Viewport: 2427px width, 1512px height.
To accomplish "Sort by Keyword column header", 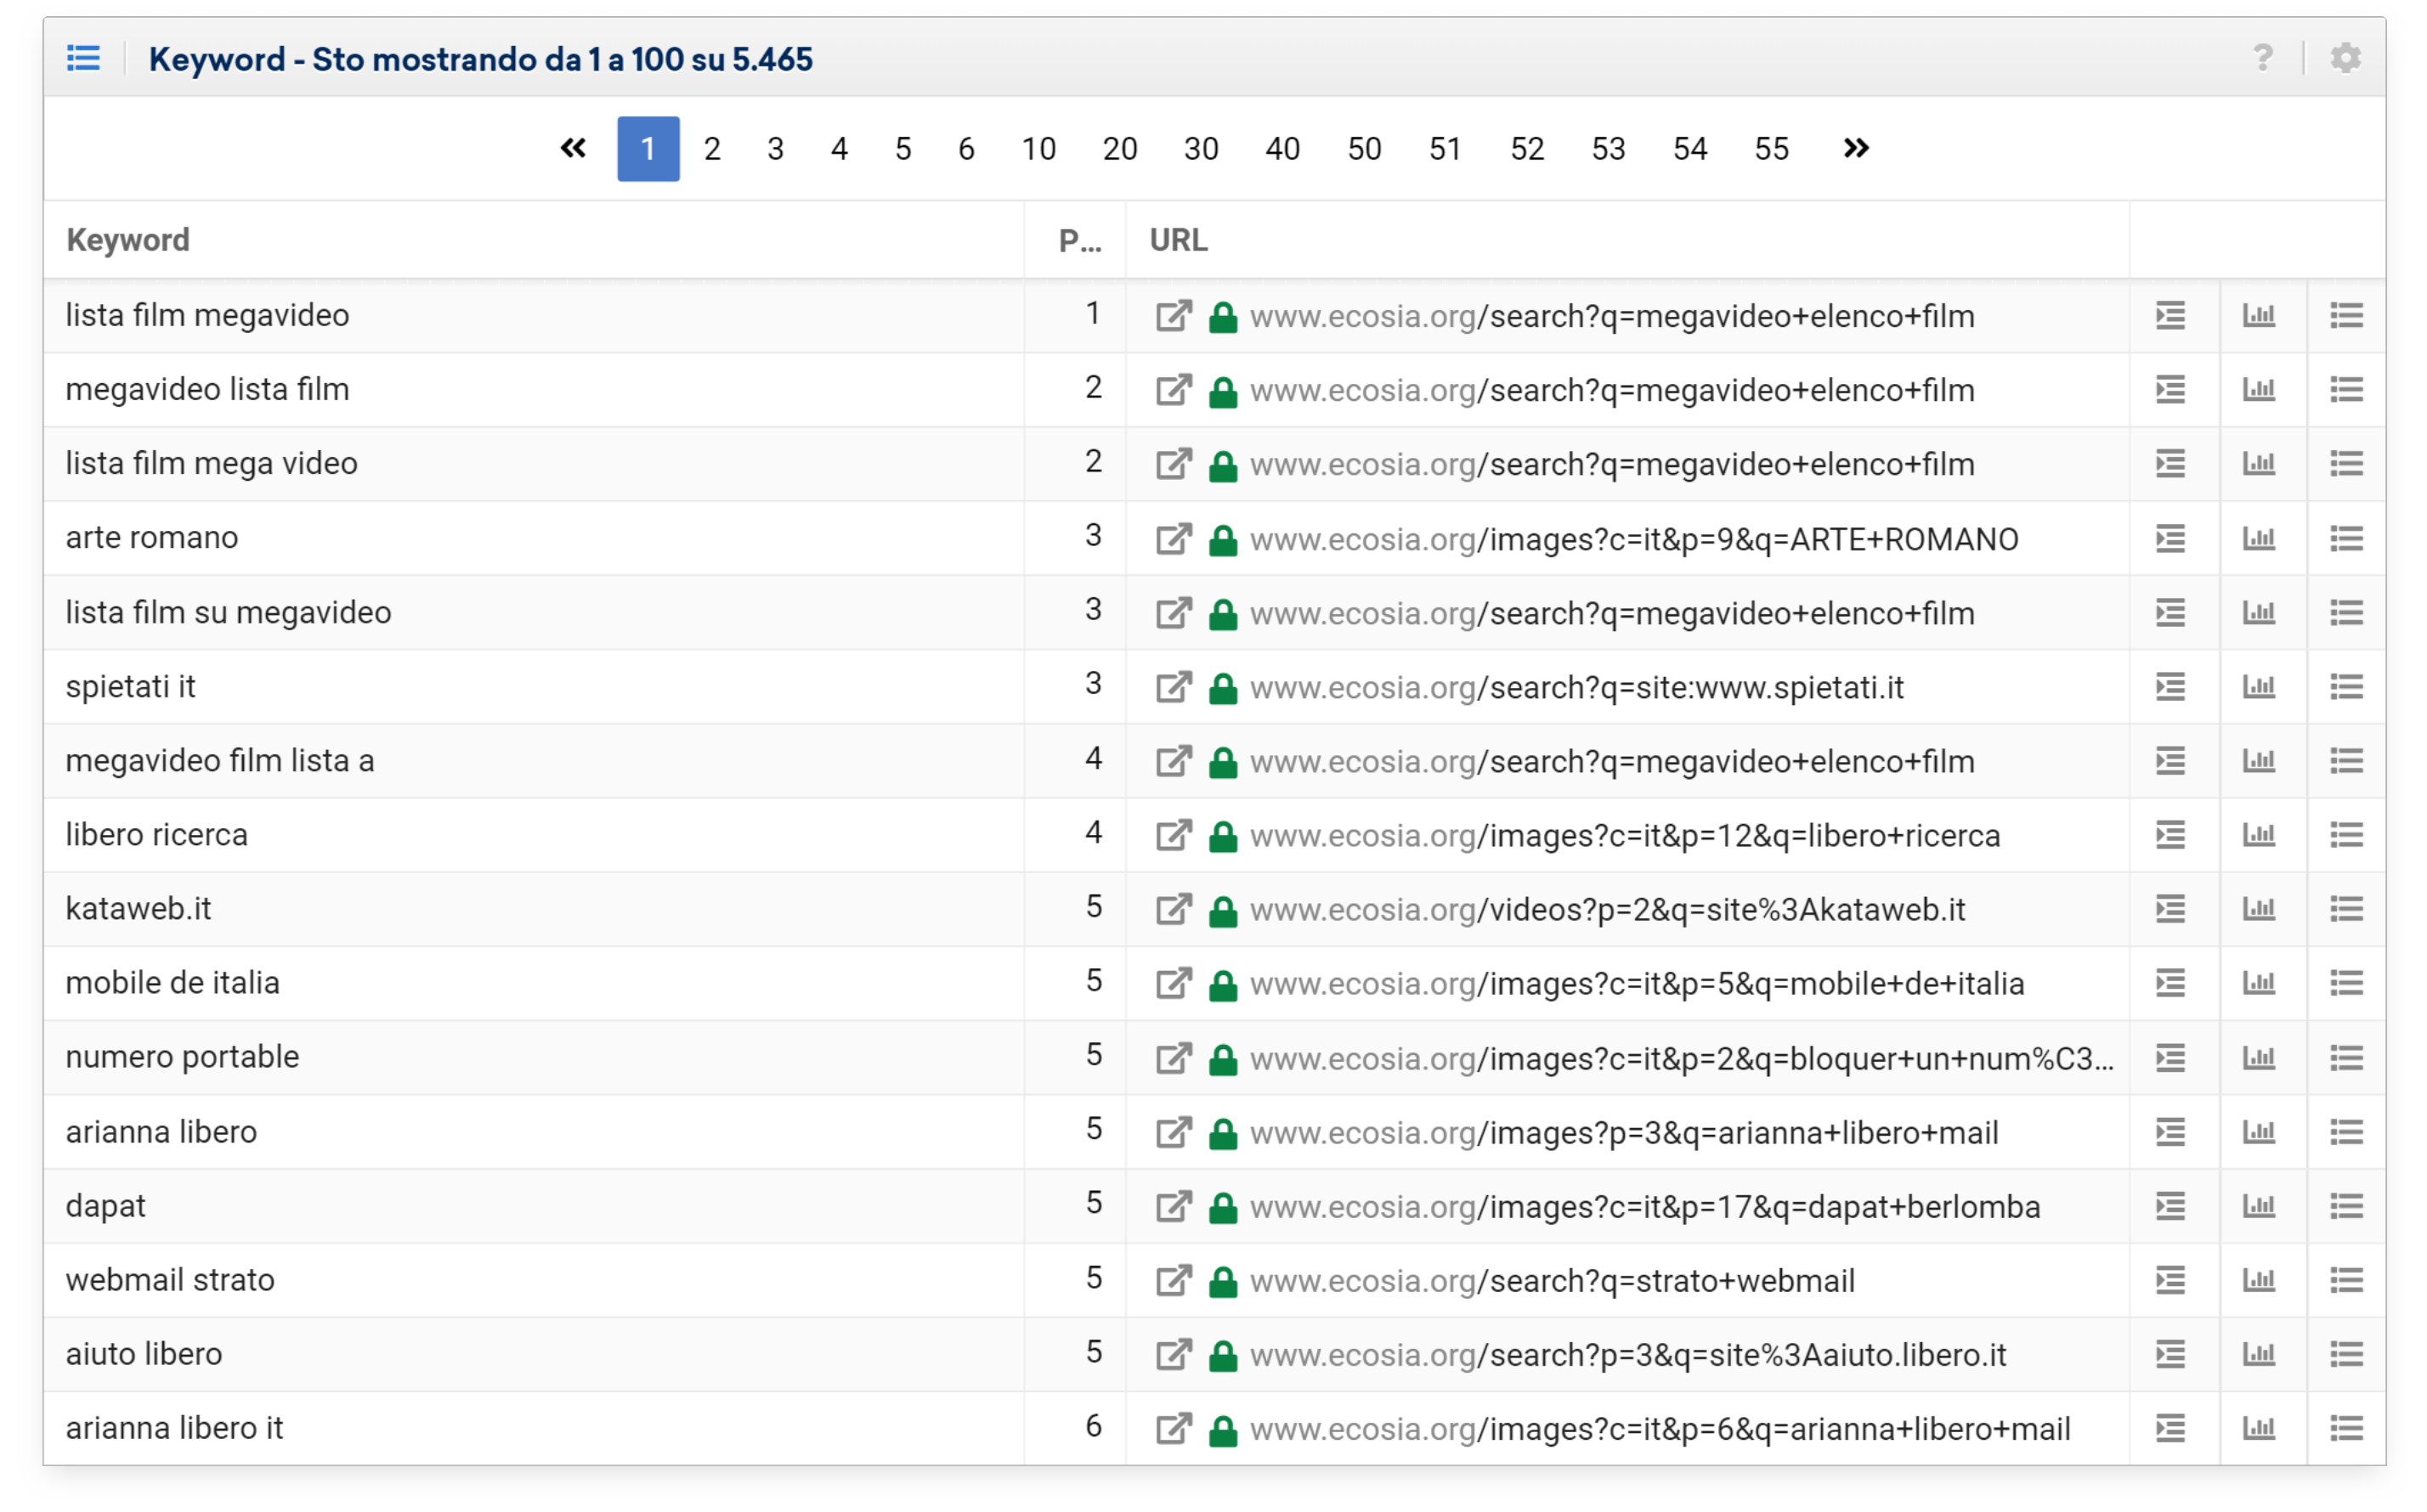I will tap(128, 240).
